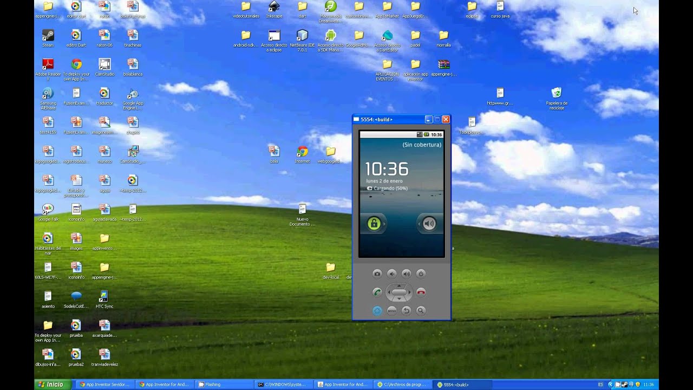Select the curso java text file
693x390 pixels.
click(x=500, y=10)
